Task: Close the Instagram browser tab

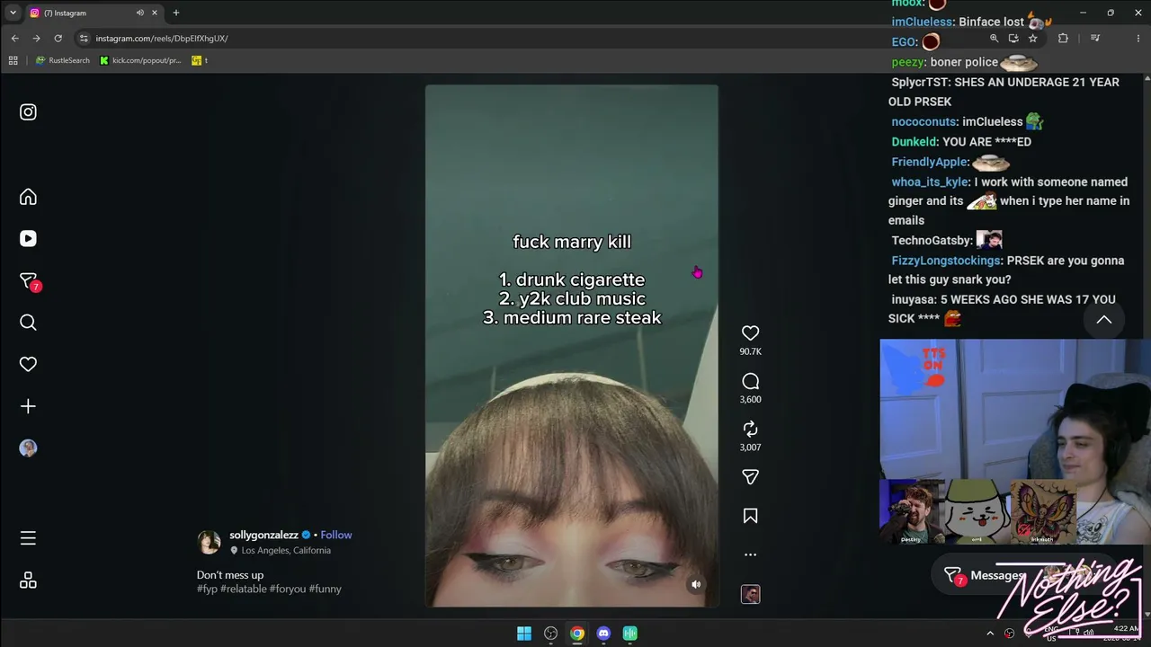Action: point(155,13)
